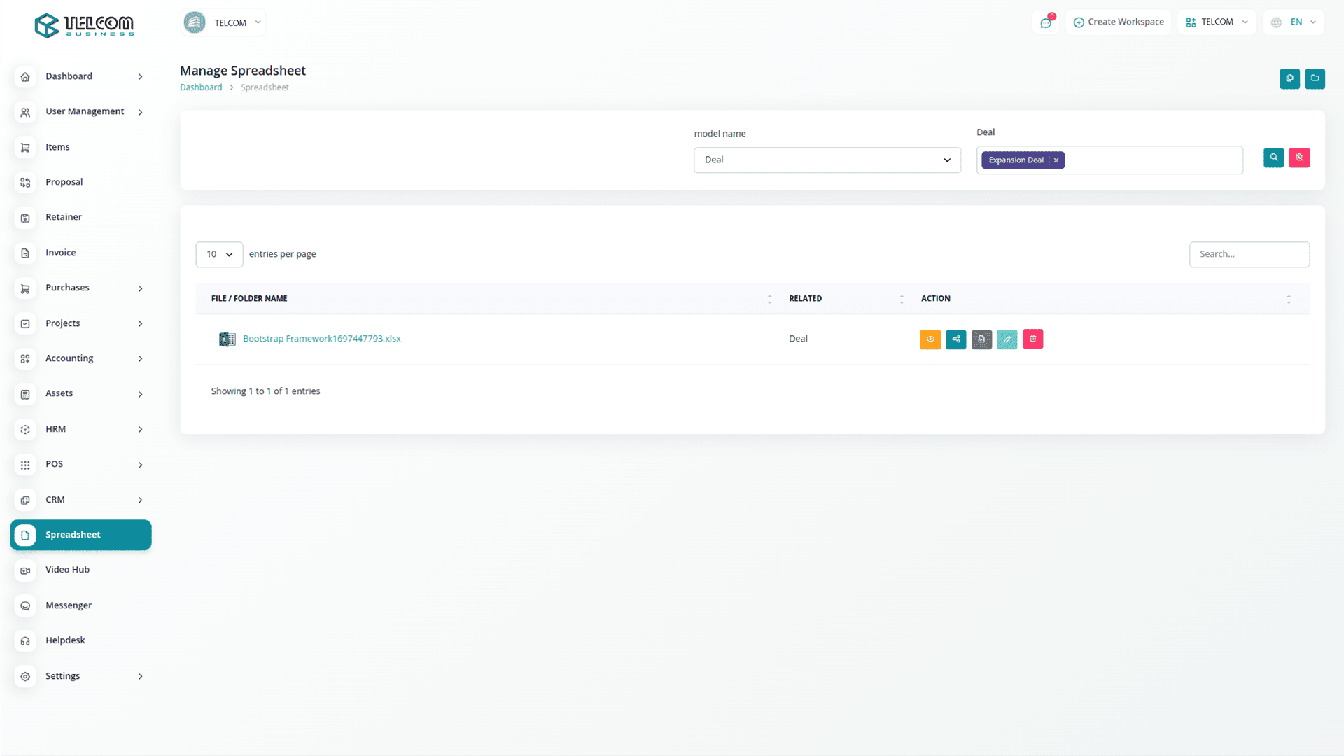The image size is (1344, 756).
Task: Open the messages notification icon
Action: pyautogui.click(x=1046, y=22)
